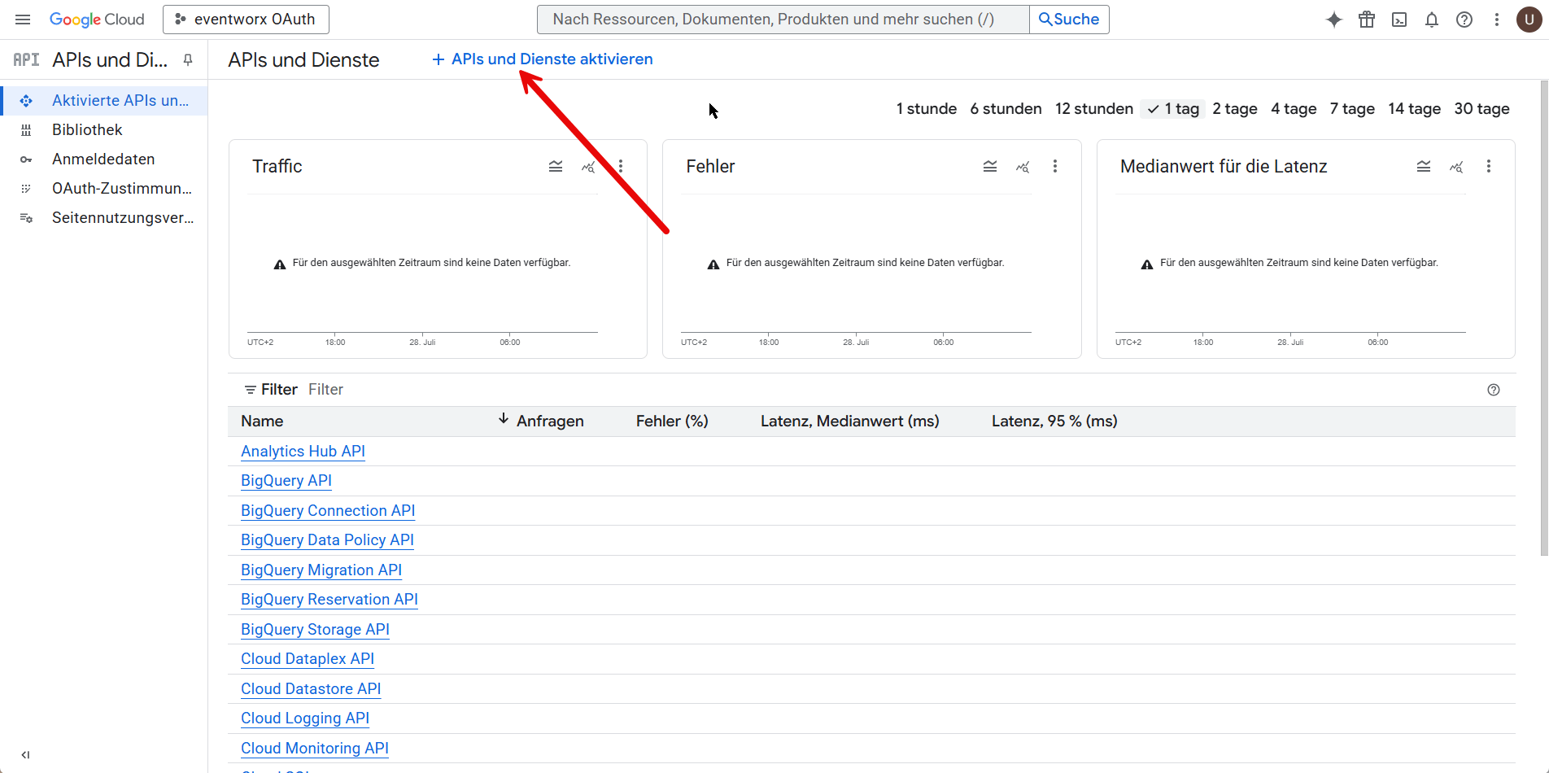The image size is (1549, 773).
Task: Sort table by Fehler (%) column
Action: (x=672, y=421)
